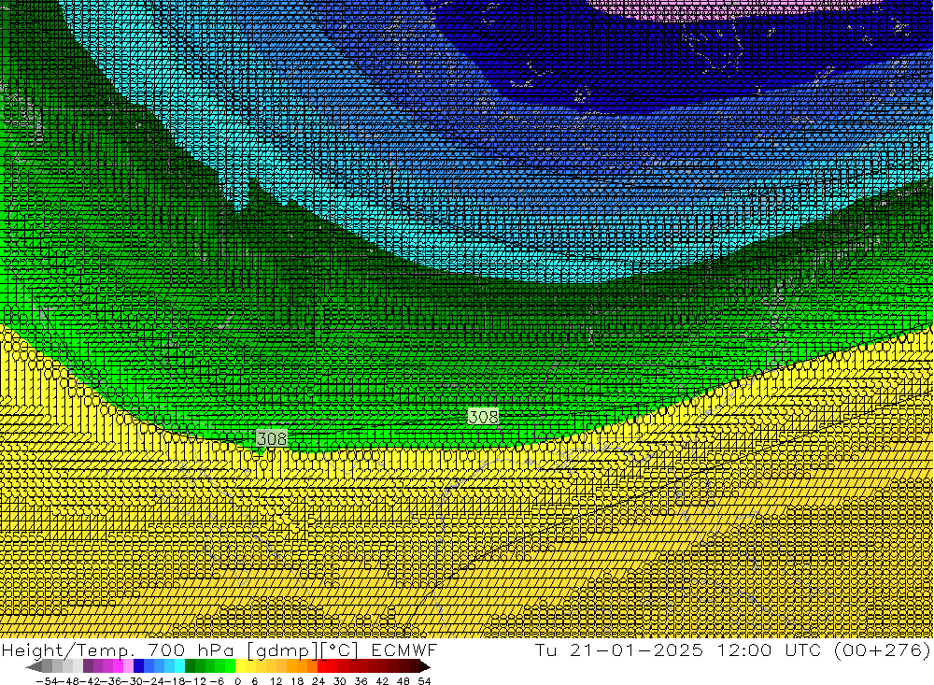Click the right 308 contour label
Image resolution: width=934 pixels, height=685 pixels.
point(483,417)
